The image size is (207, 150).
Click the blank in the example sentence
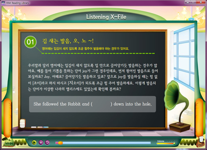[x=102, y=104]
